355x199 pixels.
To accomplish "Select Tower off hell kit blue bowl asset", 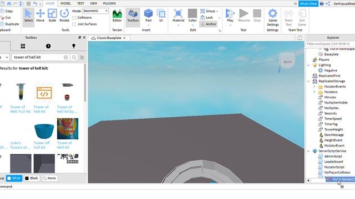I will [44, 134].
